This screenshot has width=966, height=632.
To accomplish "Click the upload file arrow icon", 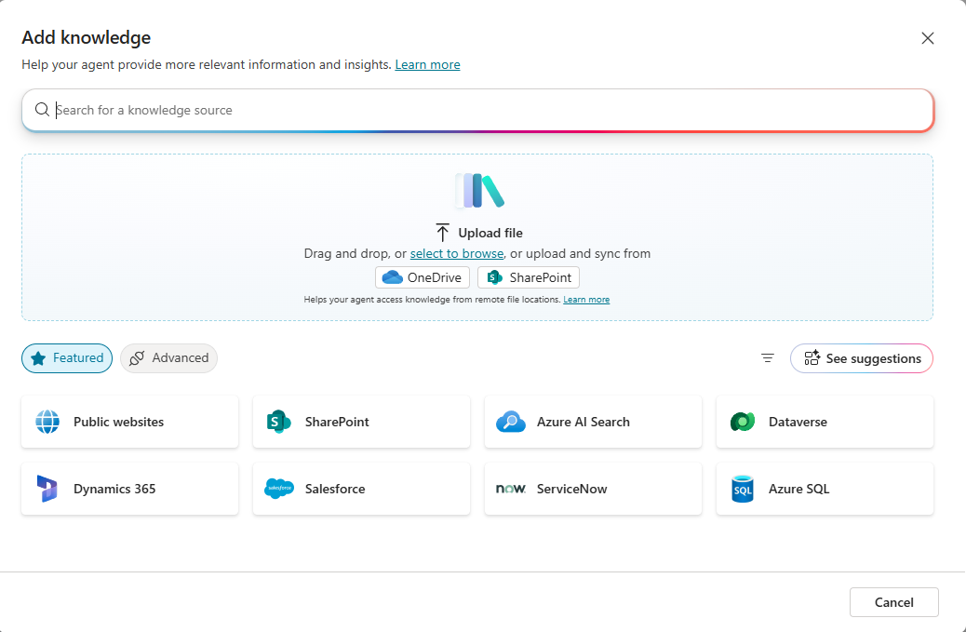I will pyautogui.click(x=444, y=233).
